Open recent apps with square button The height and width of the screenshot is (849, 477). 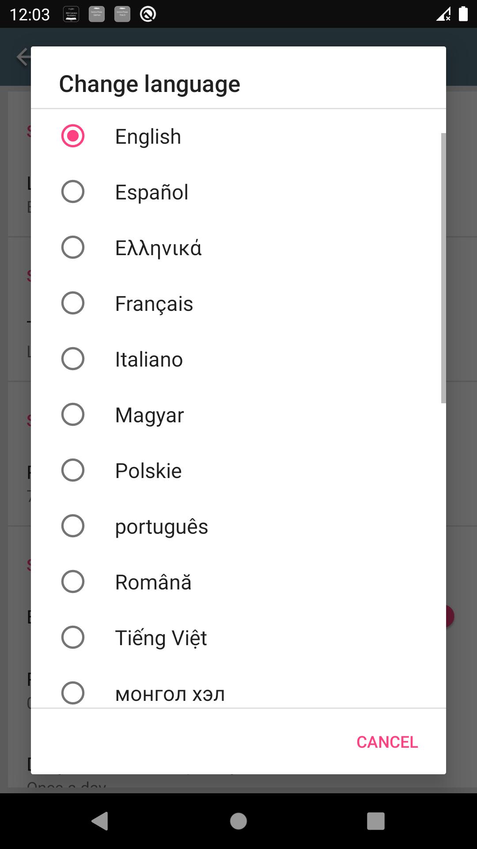tap(376, 821)
